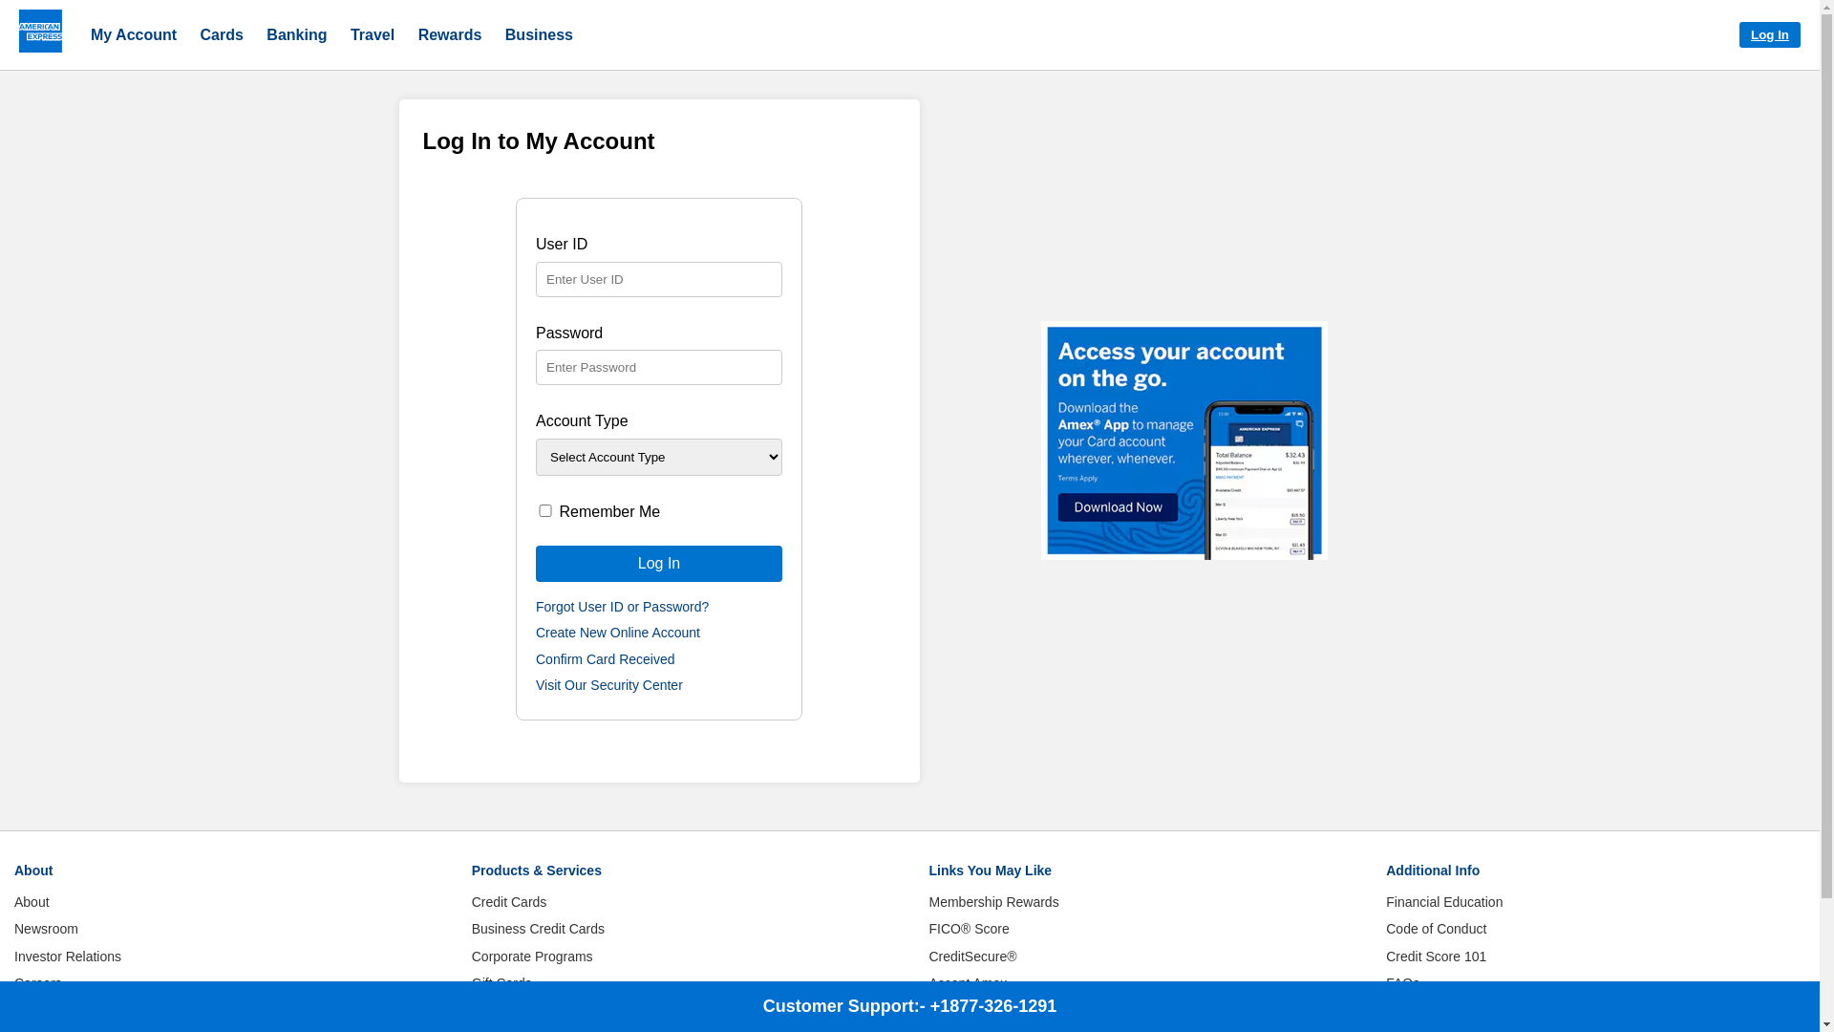Focus the Enter Password field
The image size is (1834, 1032).
click(x=659, y=368)
